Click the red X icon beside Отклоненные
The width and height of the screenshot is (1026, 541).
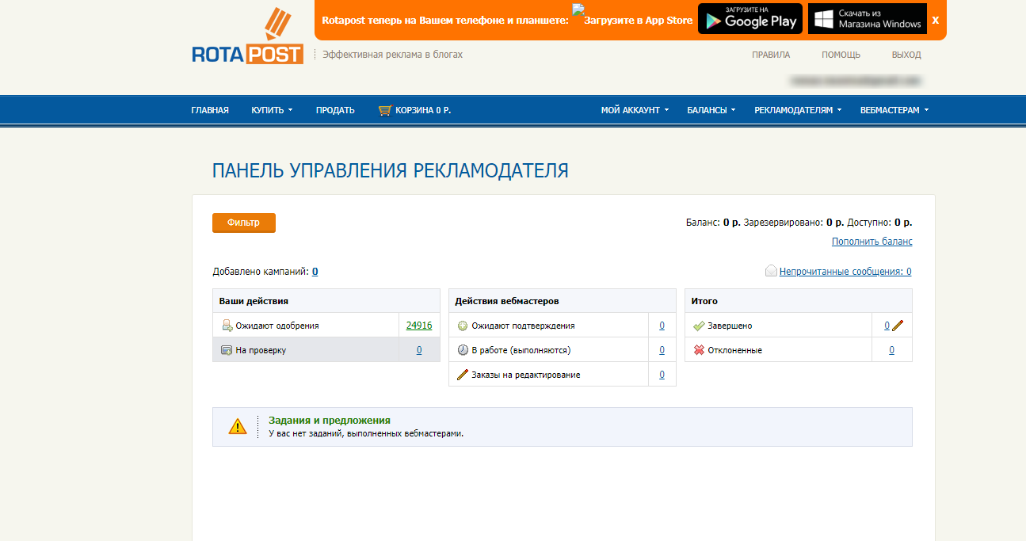tap(700, 349)
